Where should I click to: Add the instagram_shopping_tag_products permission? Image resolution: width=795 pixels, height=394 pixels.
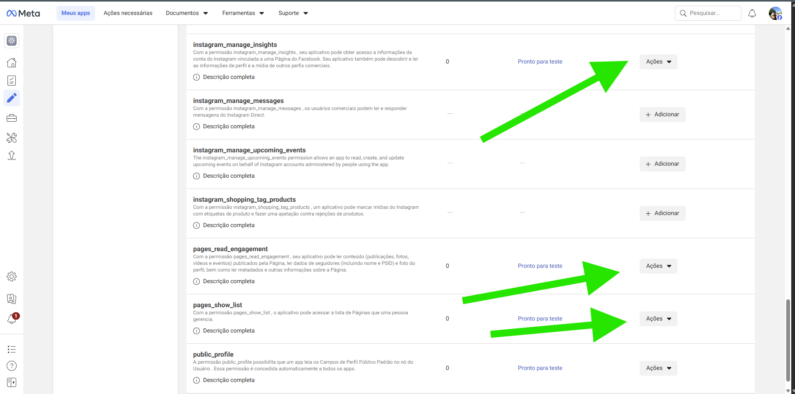coord(662,213)
